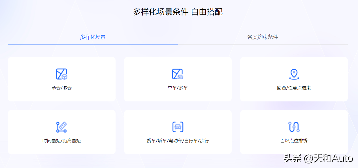Select the 单车/多车 vehicle map icon
The image size is (358, 168).
point(178,74)
